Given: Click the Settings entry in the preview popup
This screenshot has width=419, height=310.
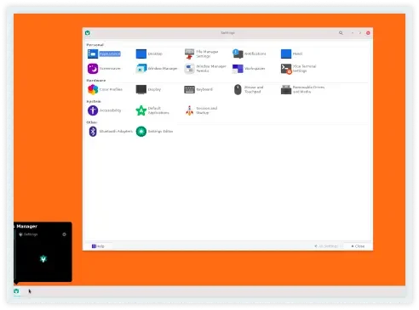Looking at the screenshot, I should tap(28, 234).
